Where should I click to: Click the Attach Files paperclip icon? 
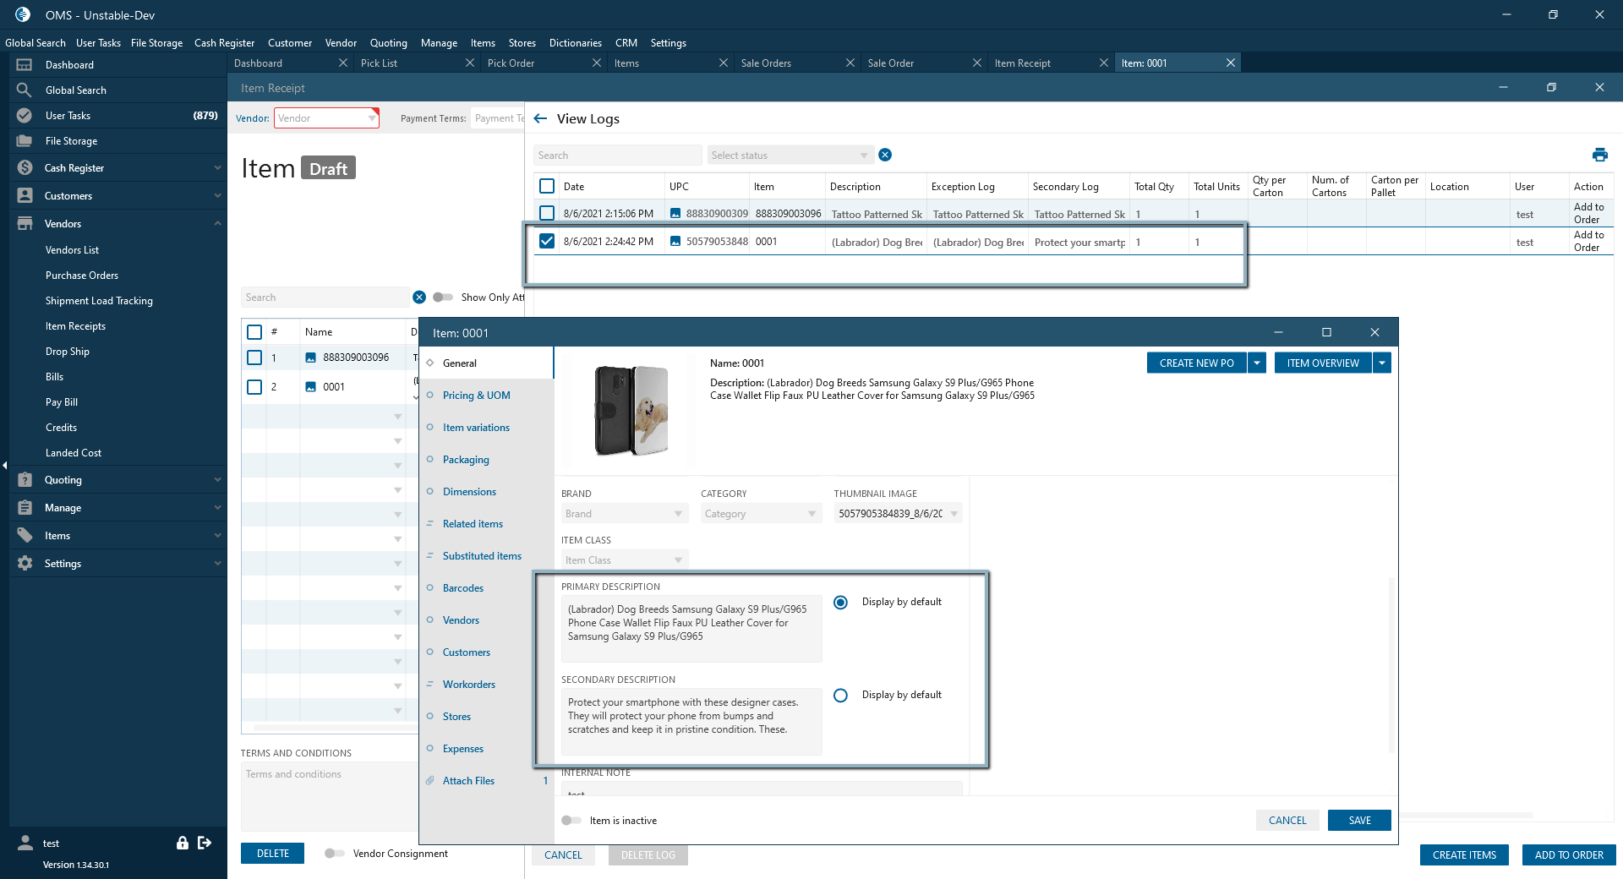click(x=430, y=781)
